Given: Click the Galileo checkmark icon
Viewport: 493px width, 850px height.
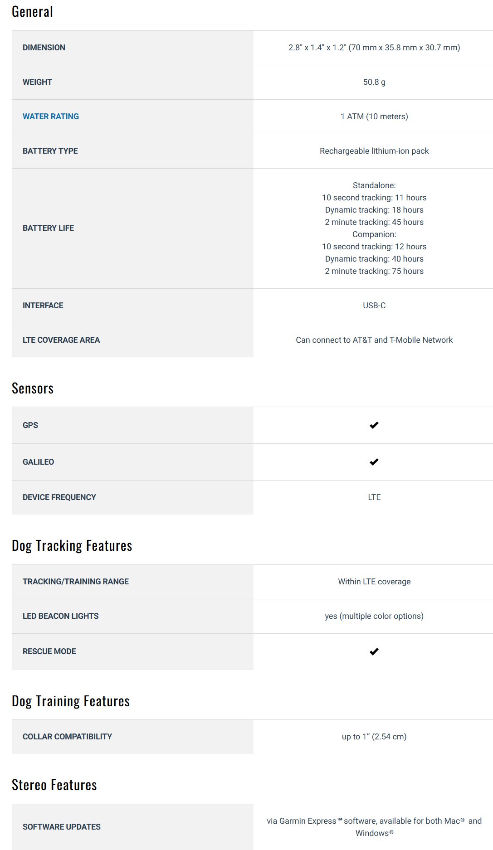Looking at the screenshot, I should point(374,462).
